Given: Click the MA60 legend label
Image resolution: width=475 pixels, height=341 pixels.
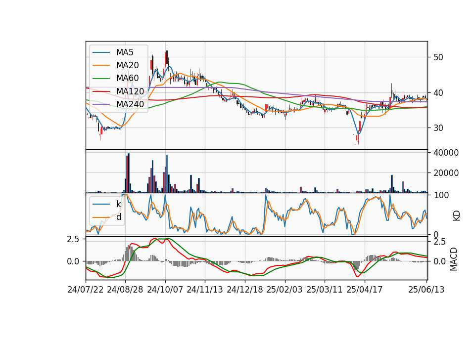Looking at the screenshot, I should (127, 78).
